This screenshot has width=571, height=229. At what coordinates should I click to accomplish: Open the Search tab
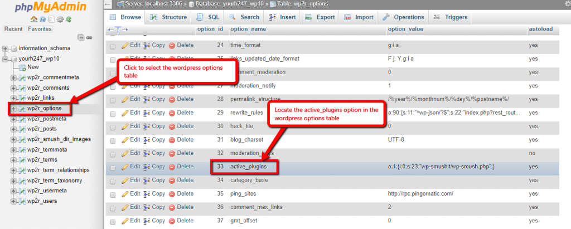pos(244,17)
